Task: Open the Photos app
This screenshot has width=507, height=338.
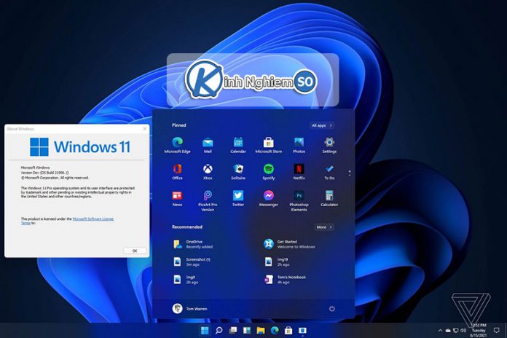Action: [299, 145]
